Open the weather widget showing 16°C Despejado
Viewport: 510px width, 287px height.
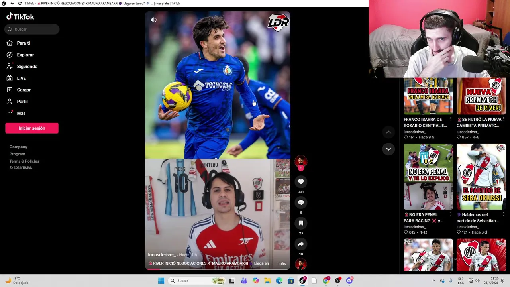[17, 281]
